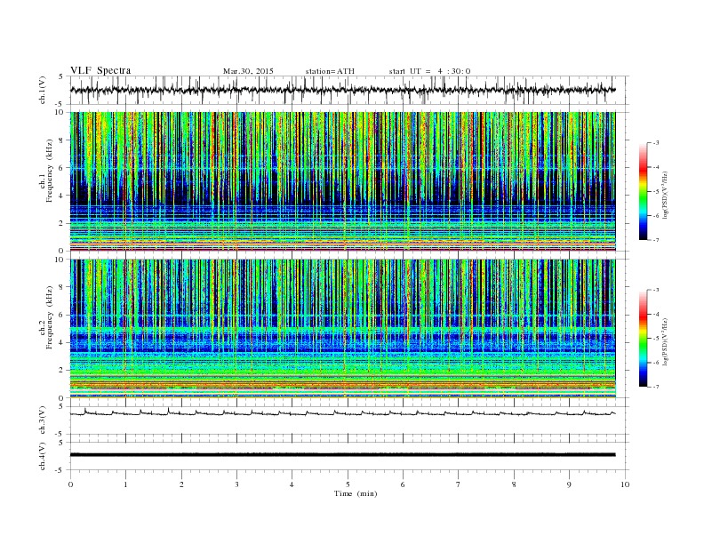This screenshot has width=704, height=544.
Task: Click the "-6" label on ch.2 colorbar
Action: click(x=656, y=363)
